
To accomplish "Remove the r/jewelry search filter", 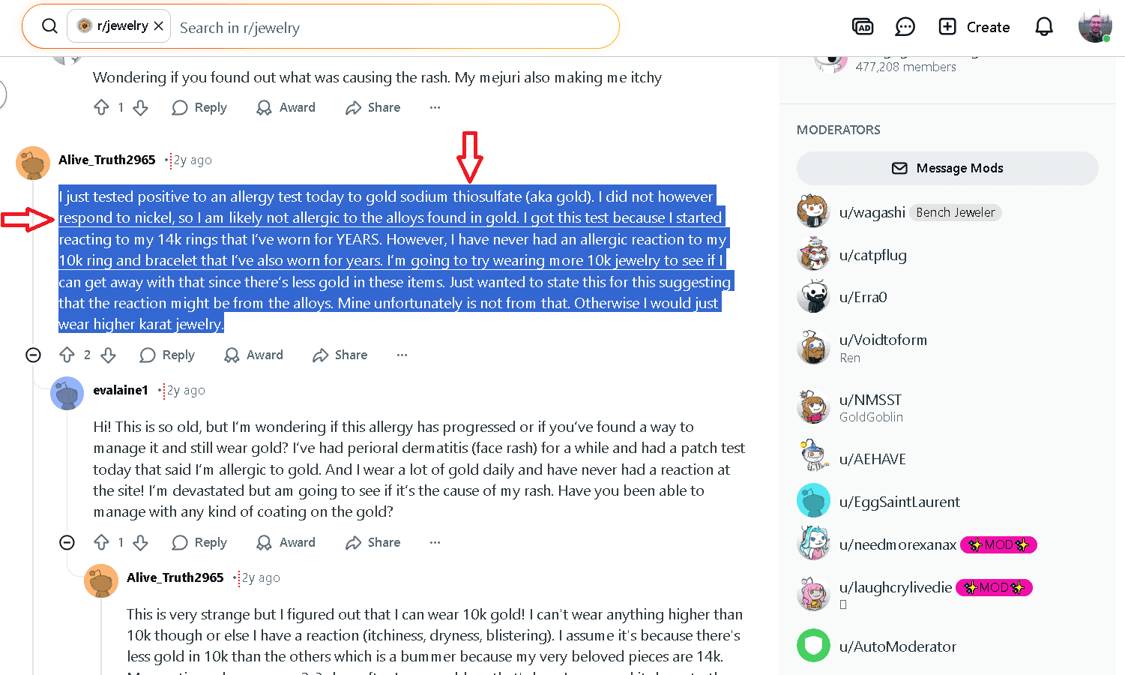I will coord(159,25).
